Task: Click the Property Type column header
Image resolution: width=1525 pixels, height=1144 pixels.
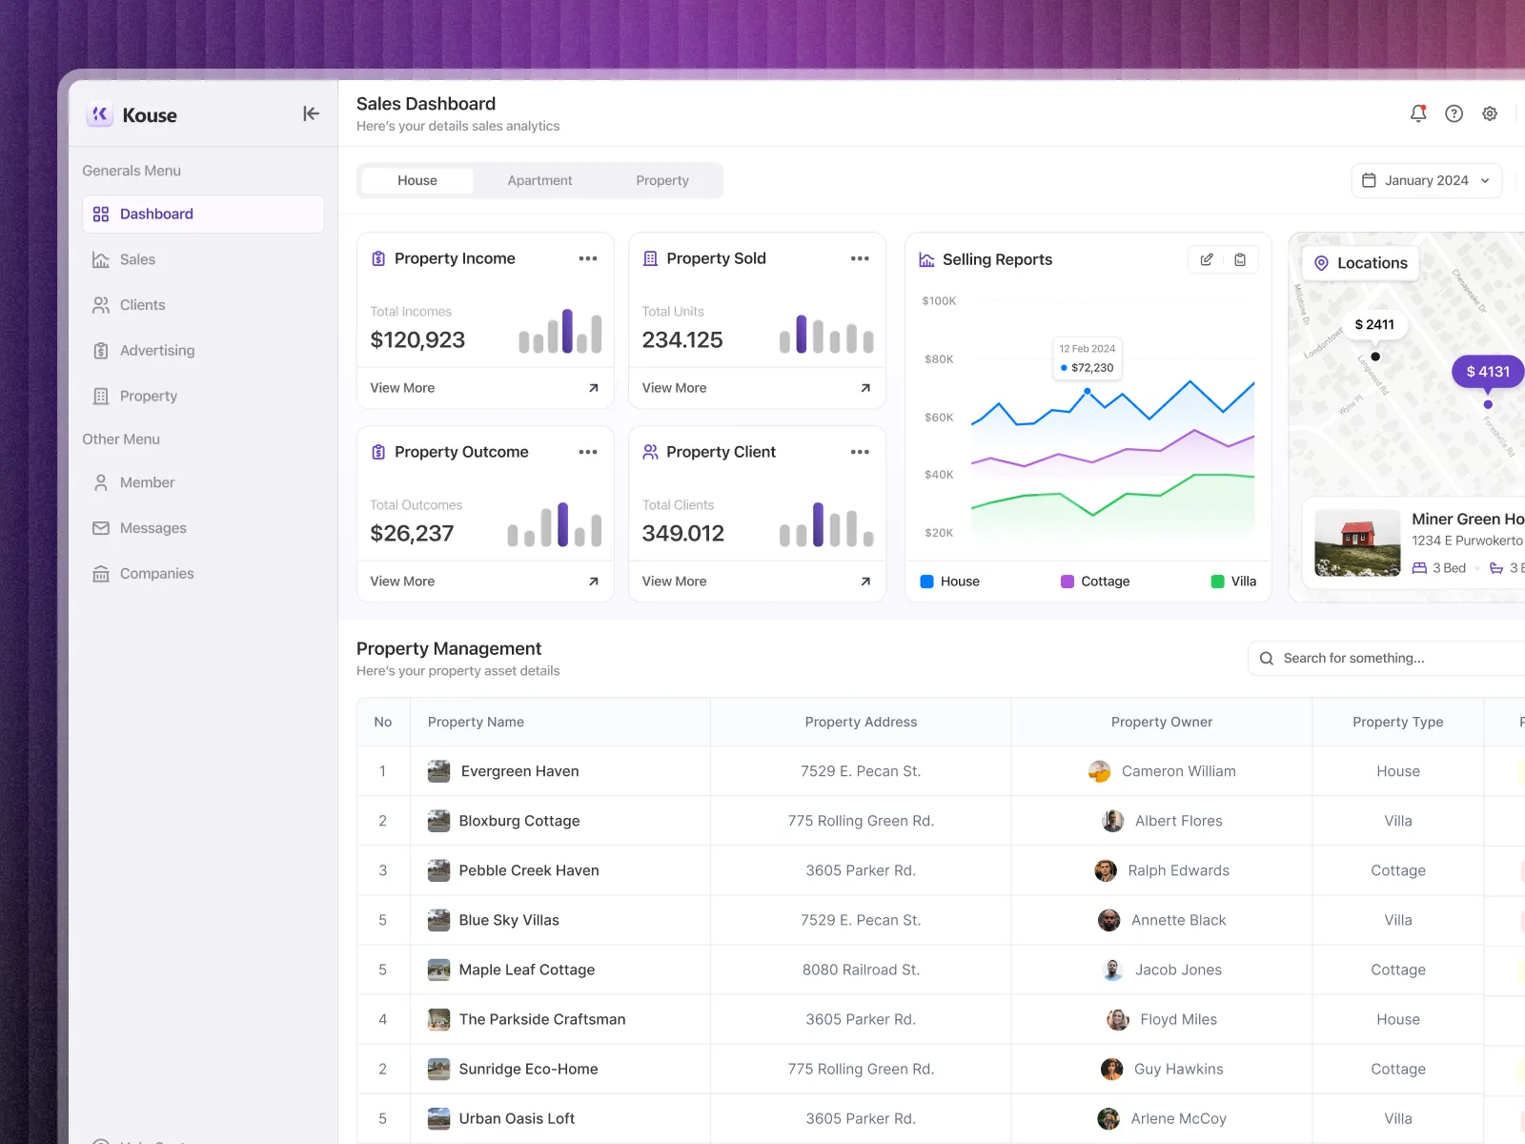Action: click(1398, 723)
